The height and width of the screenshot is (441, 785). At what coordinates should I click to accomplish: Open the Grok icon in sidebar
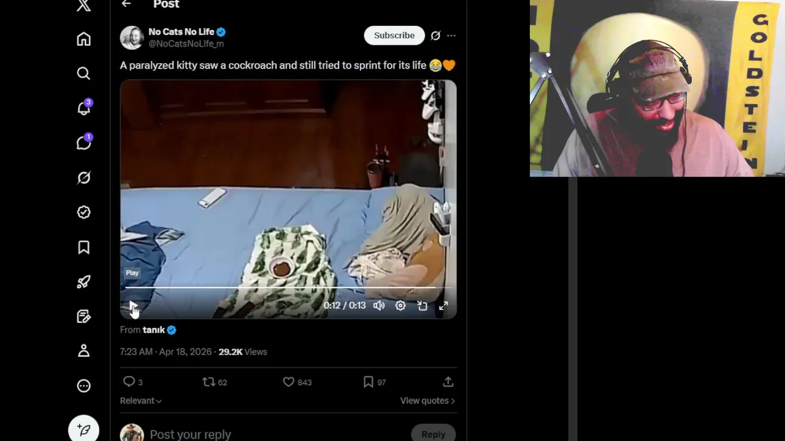click(83, 178)
